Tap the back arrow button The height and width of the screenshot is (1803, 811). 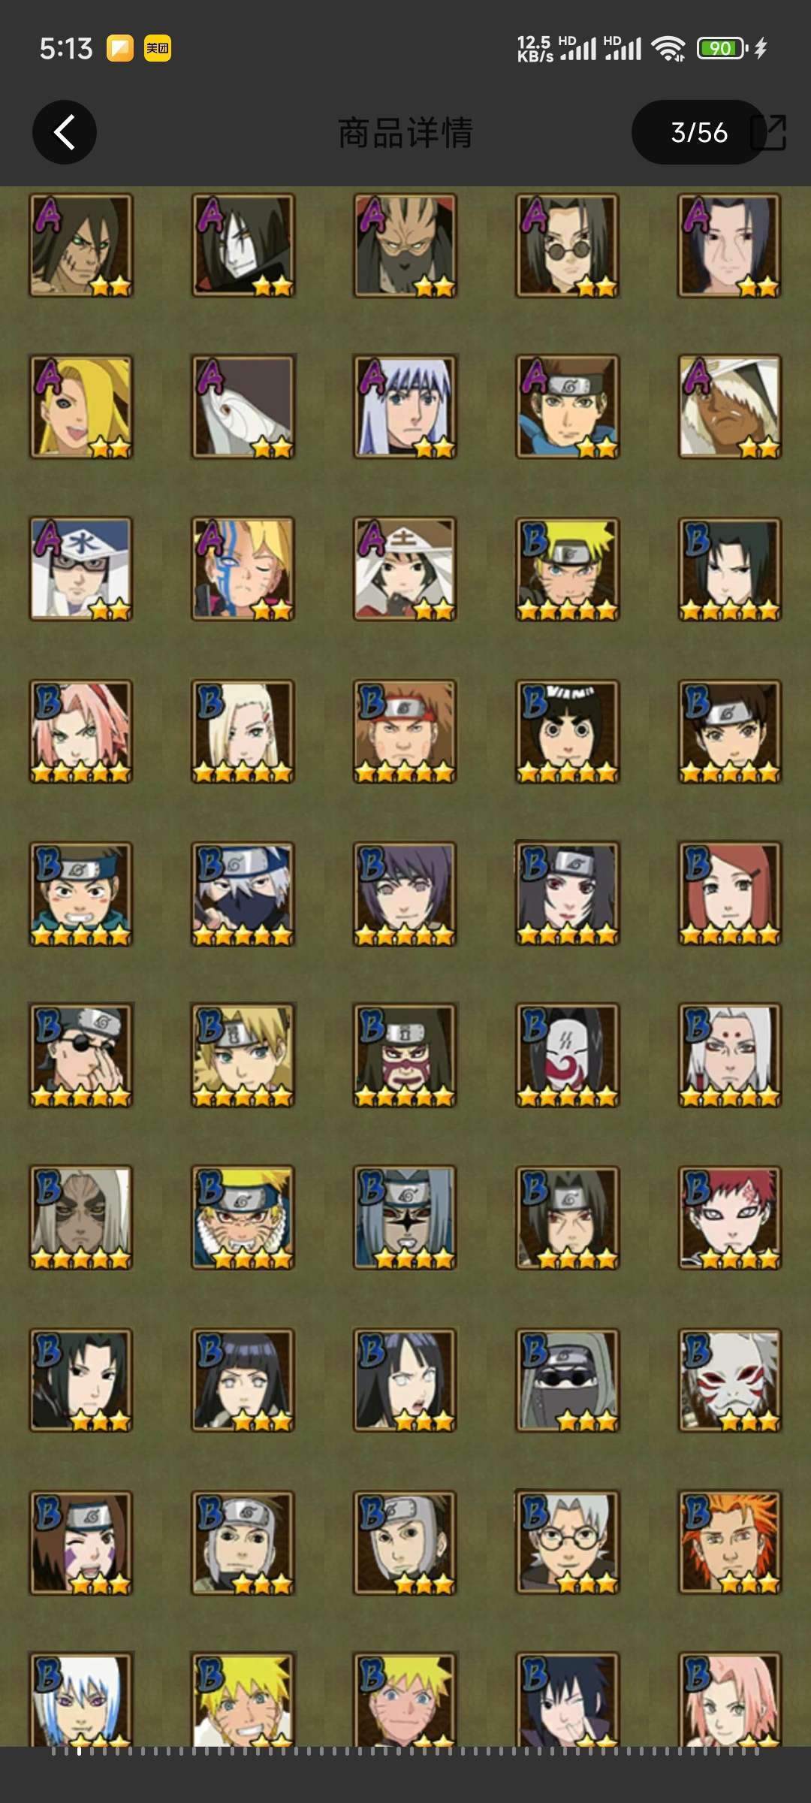click(65, 132)
